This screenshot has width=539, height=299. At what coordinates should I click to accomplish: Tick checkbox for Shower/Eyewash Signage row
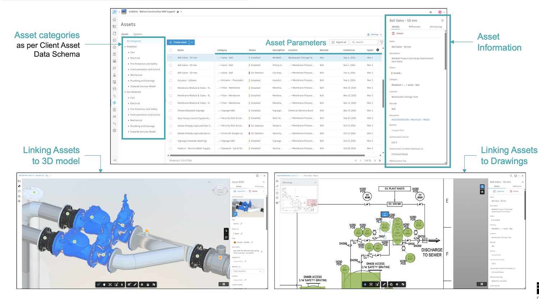tap(171, 111)
